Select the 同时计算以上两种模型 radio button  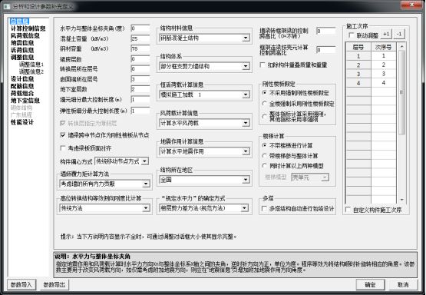265,166
